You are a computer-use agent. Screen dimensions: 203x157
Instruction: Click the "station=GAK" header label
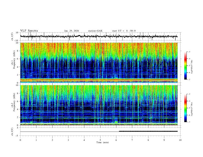pyautogui.click(x=95, y=31)
